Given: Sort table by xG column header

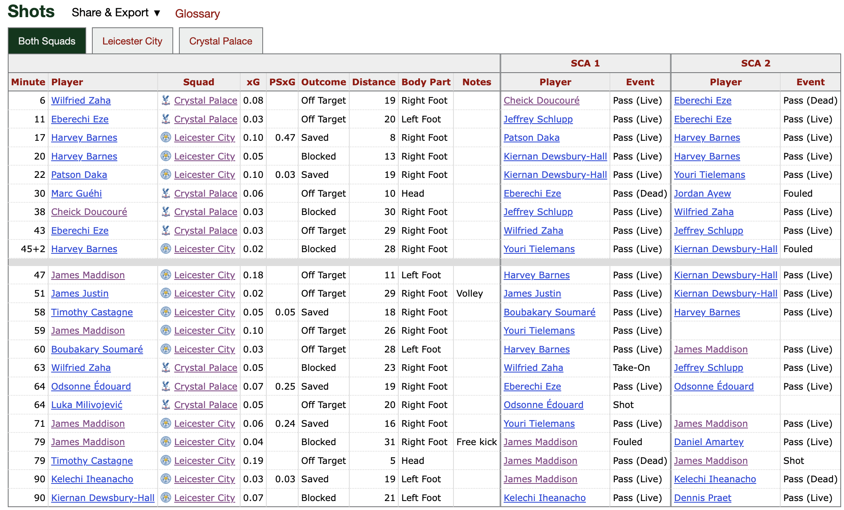Looking at the screenshot, I should pyautogui.click(x=253, y=82).
